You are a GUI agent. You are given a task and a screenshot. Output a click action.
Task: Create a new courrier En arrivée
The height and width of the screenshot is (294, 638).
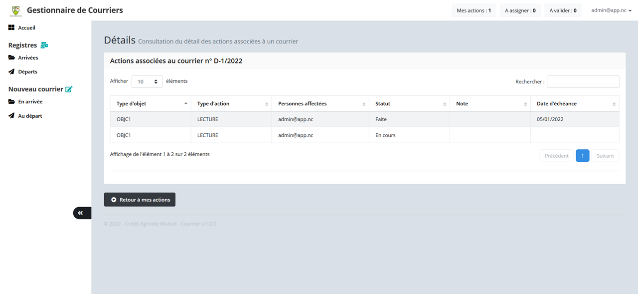coord(30,102)
